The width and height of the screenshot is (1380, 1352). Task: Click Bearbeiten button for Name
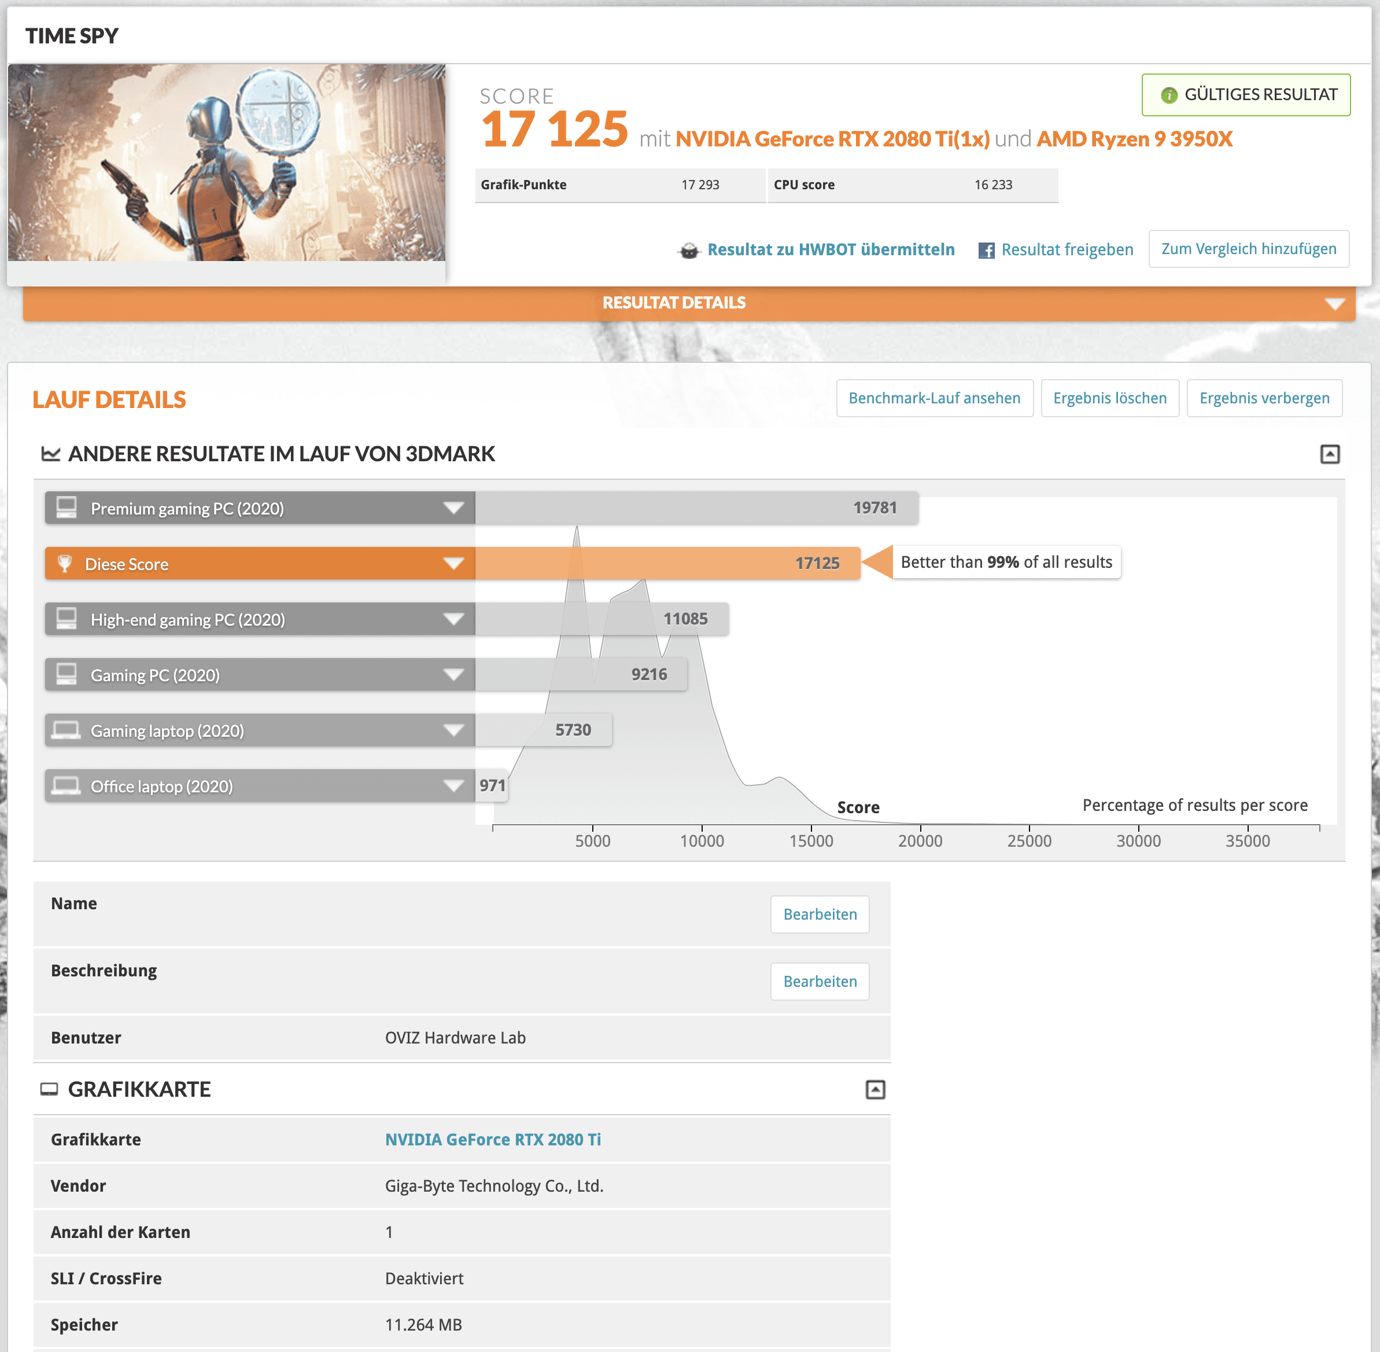(820, 914)
